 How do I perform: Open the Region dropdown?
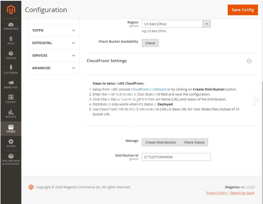(x=176, y=24)
